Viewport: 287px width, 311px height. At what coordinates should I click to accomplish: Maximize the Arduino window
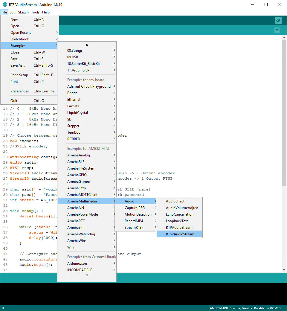pyautogui.click(x=266, y=4)
